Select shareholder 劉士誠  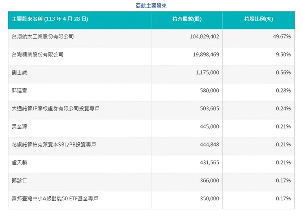(19, 72)
